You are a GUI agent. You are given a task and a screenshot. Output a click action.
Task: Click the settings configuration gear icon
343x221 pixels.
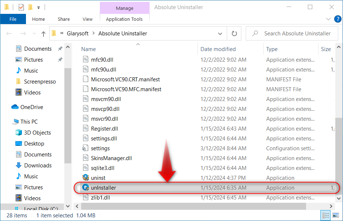click(x=85, y=148)
